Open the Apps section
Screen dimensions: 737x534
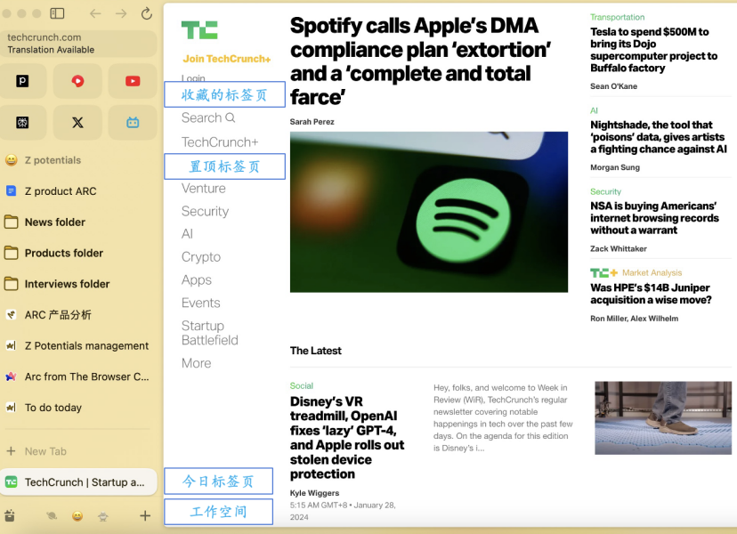[x=197, y=280]
